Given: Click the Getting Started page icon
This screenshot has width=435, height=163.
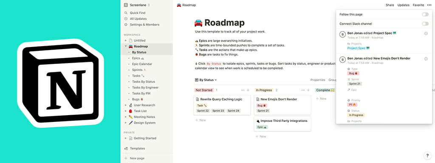Looking at the screenshot, I should click(131, 138).
